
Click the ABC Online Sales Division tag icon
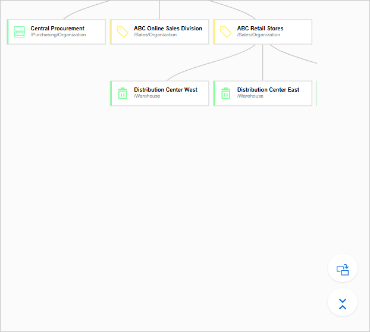pyautogui.click(x=123, y=32)
